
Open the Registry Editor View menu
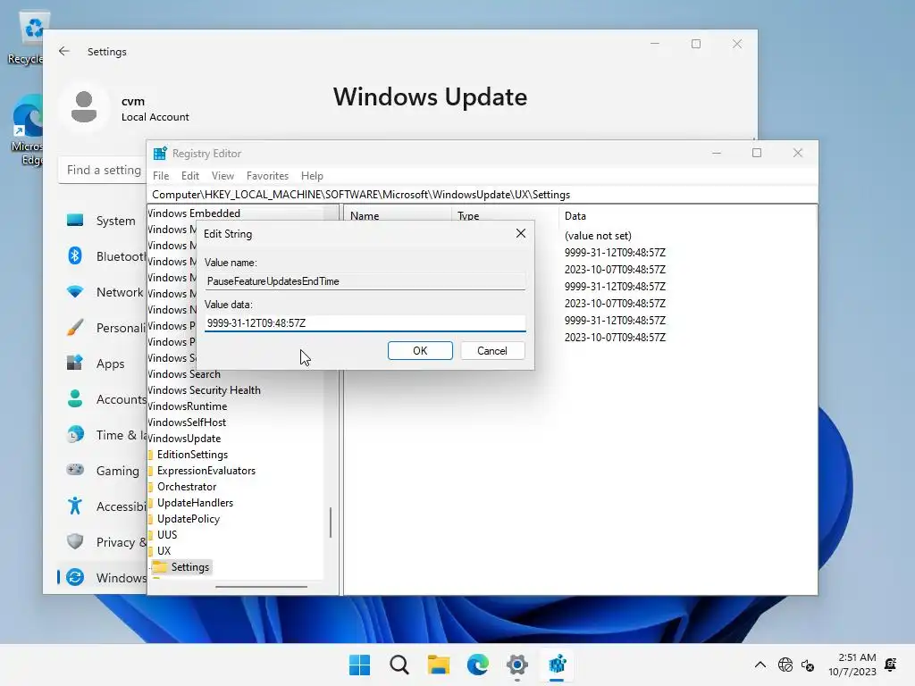click(222, 176)
